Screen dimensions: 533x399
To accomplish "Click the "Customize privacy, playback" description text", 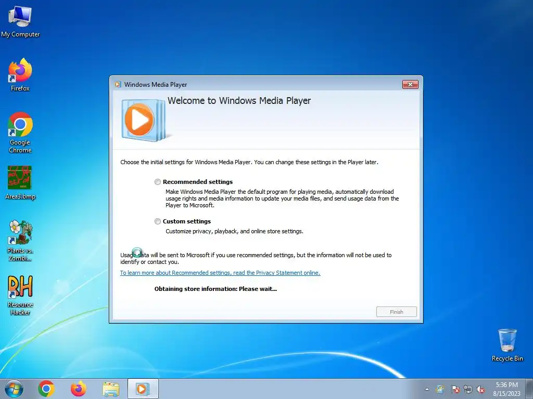I will click(x=234, y=231).
